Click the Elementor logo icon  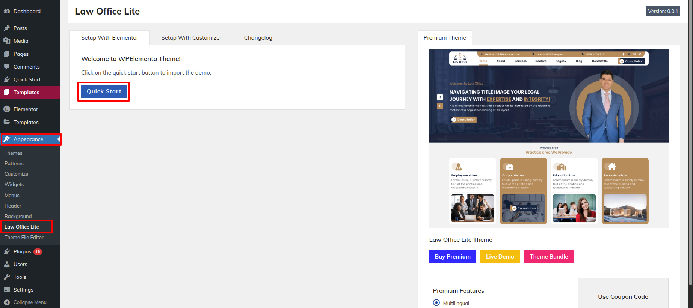[x=7, y=109]
